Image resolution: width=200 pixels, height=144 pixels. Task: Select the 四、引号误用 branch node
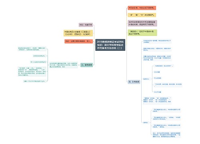coord(134,82)
